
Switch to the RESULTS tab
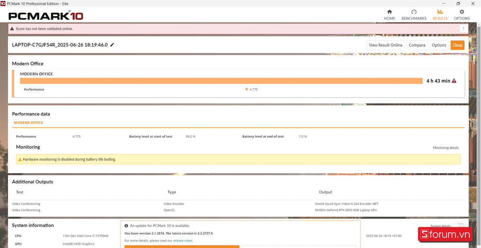click(x=440, y=15)
